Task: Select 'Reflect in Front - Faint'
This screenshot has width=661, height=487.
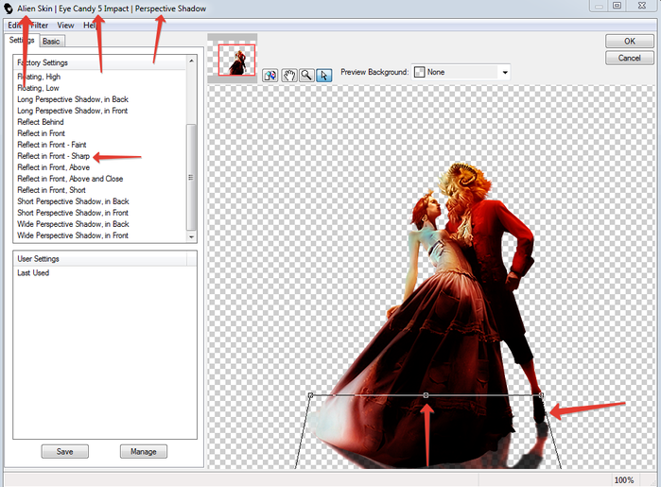Action: 51,145
